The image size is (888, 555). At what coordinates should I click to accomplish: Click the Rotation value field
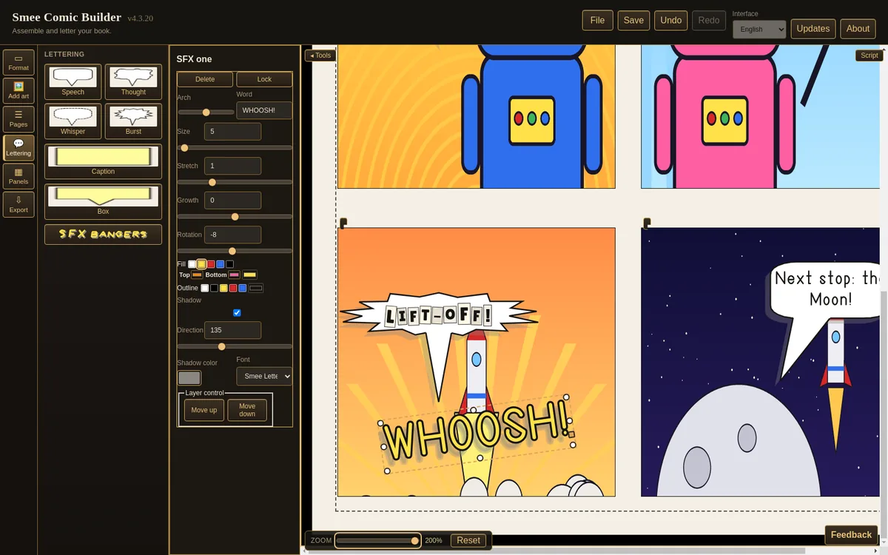click(232, 235)
